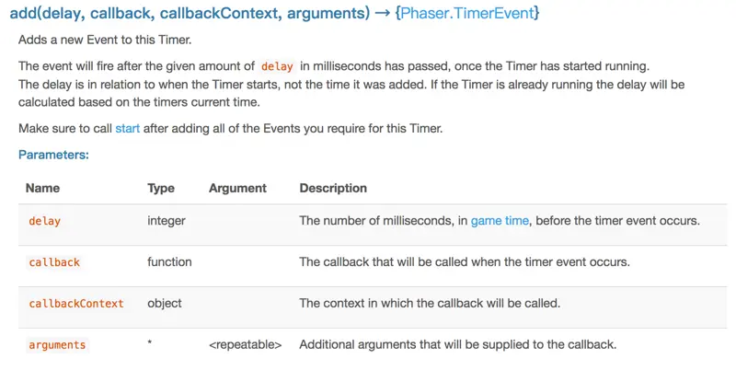
Task: Click the 'Description' column header
Action: click(333, 188)
